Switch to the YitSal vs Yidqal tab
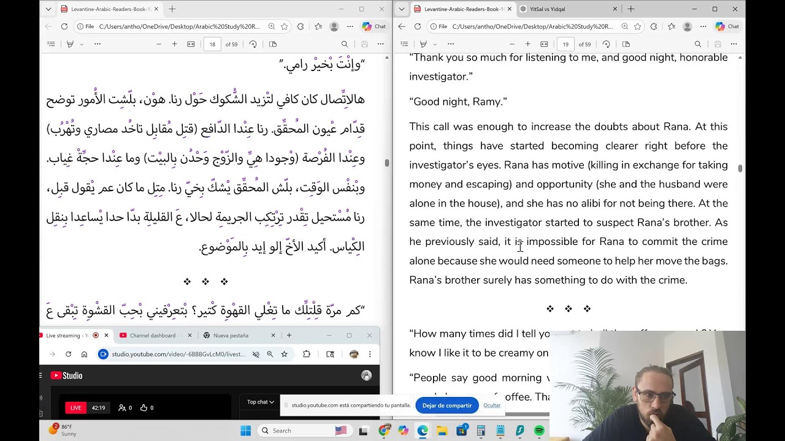 (x=569, y=9)
